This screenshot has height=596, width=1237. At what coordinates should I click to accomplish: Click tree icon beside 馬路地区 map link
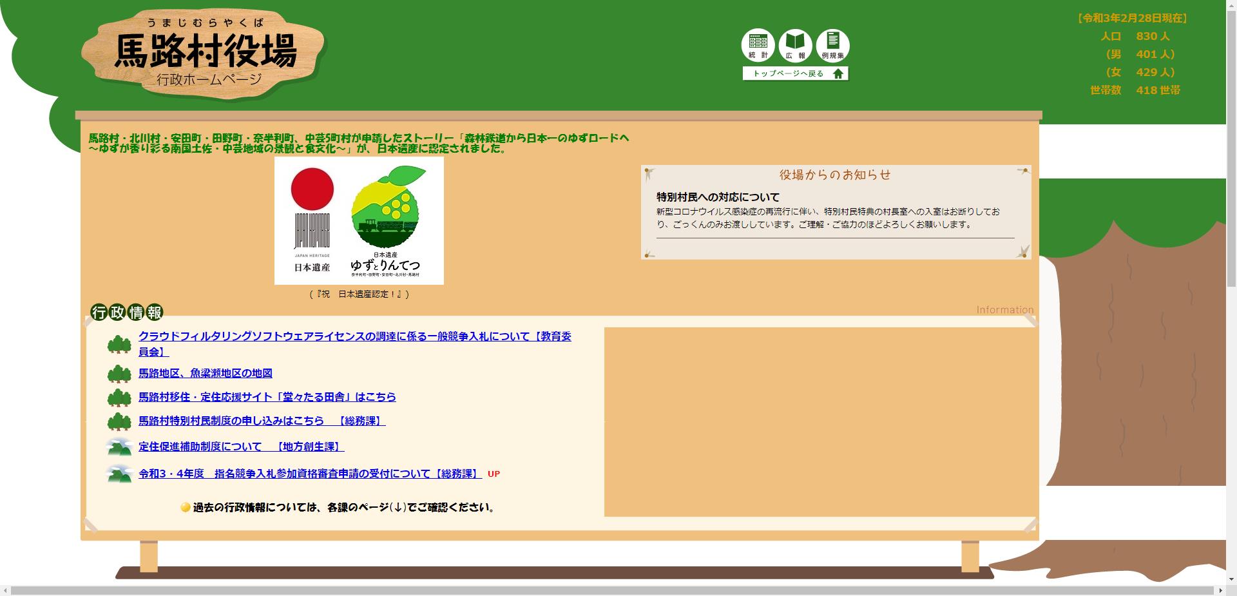pyautogui.click(x=119, y=374)
